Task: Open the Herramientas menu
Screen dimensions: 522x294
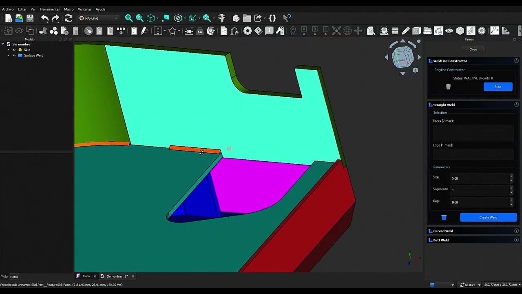Action: coord(50,9)
